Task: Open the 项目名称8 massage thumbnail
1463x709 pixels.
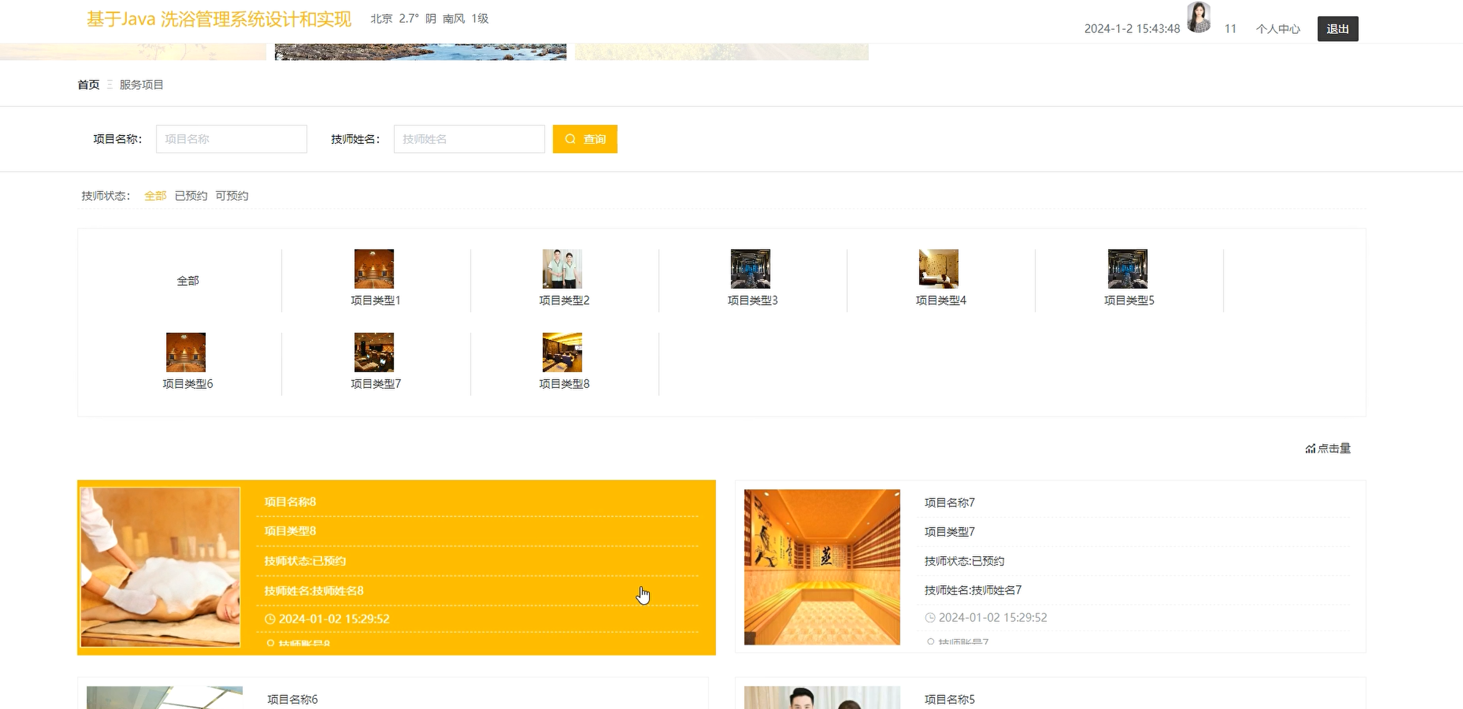Action: (x=160, y=567)
